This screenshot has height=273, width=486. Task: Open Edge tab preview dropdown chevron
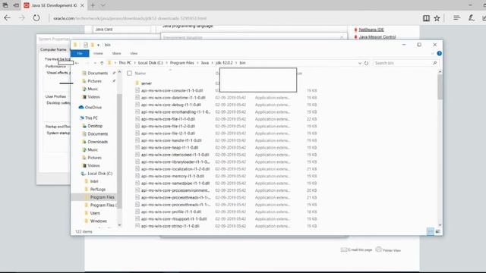103,5
